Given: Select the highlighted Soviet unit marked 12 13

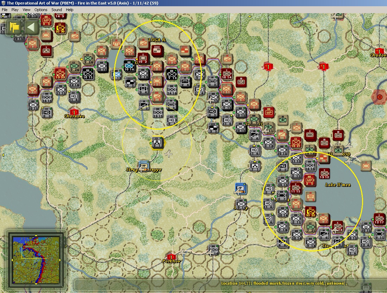Looking at the screenshot, I should point(226,89).
